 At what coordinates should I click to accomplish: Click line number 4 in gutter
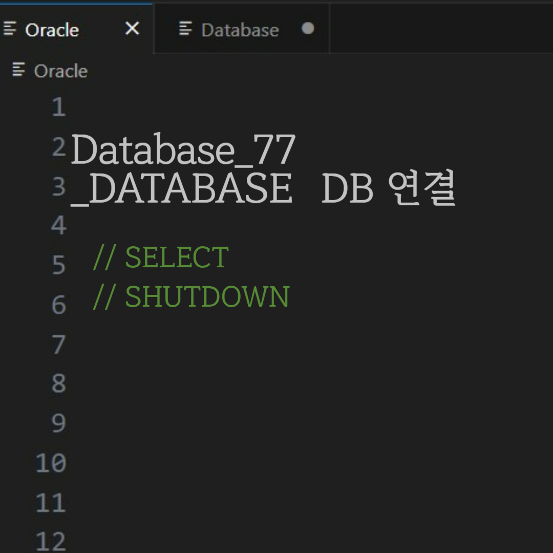pos(58,225)
